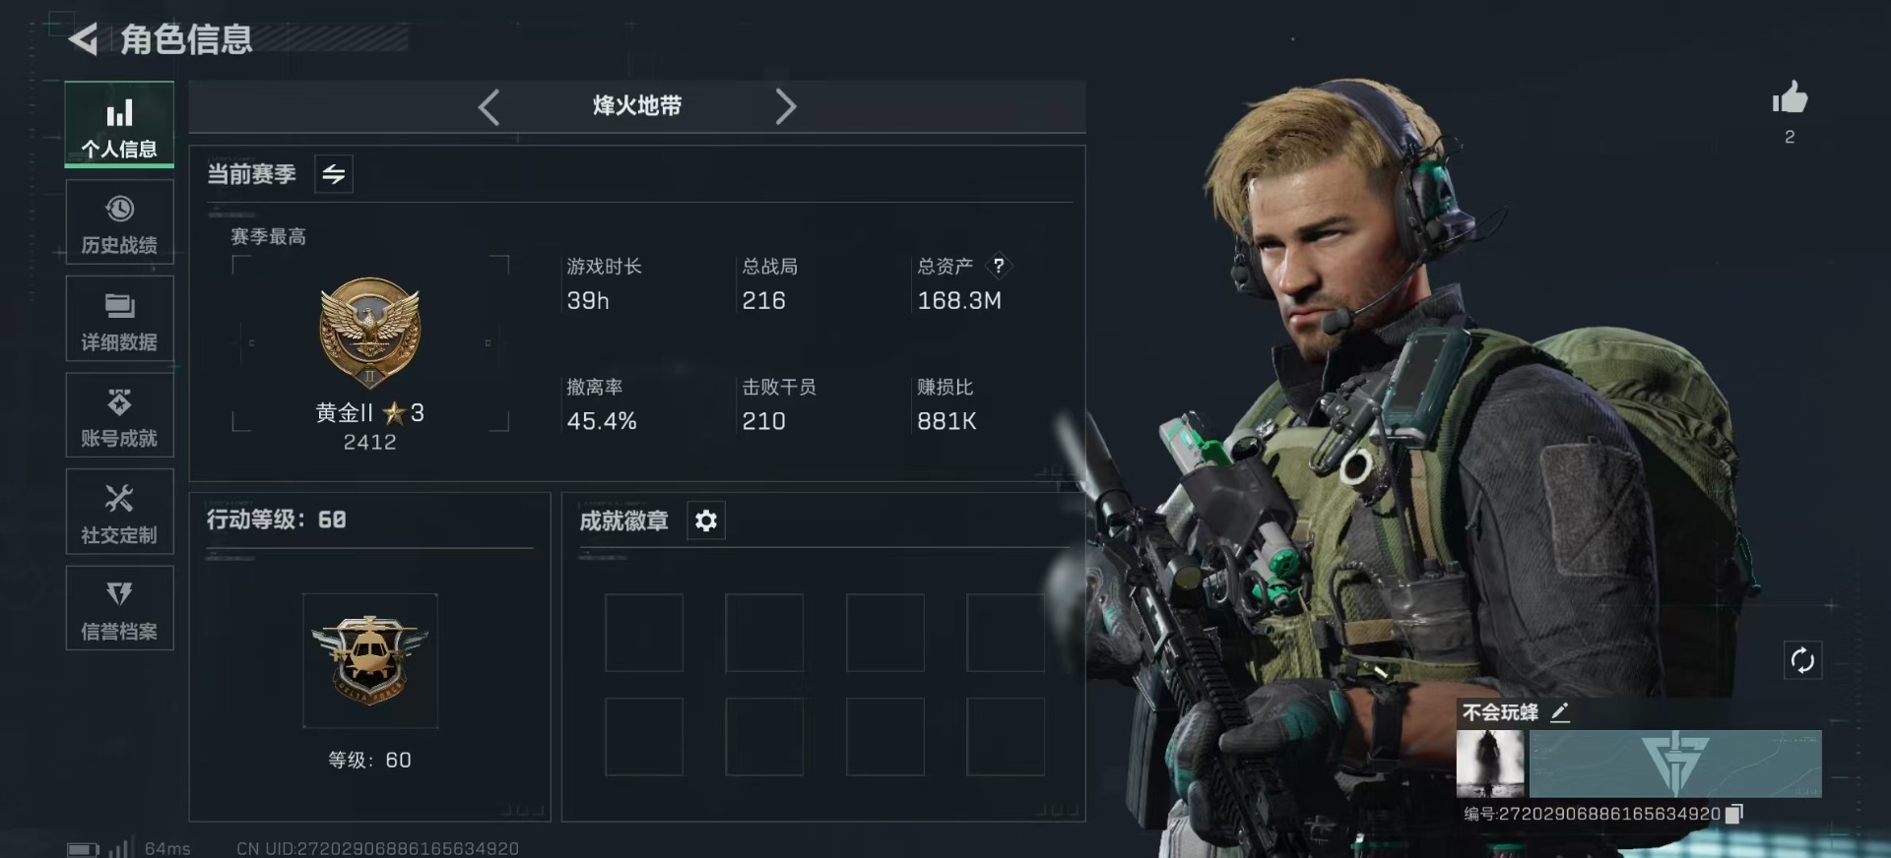Click the 总资产 question mark help icon
This screenshot has width=1891, height=858.
tap(999, 266)
